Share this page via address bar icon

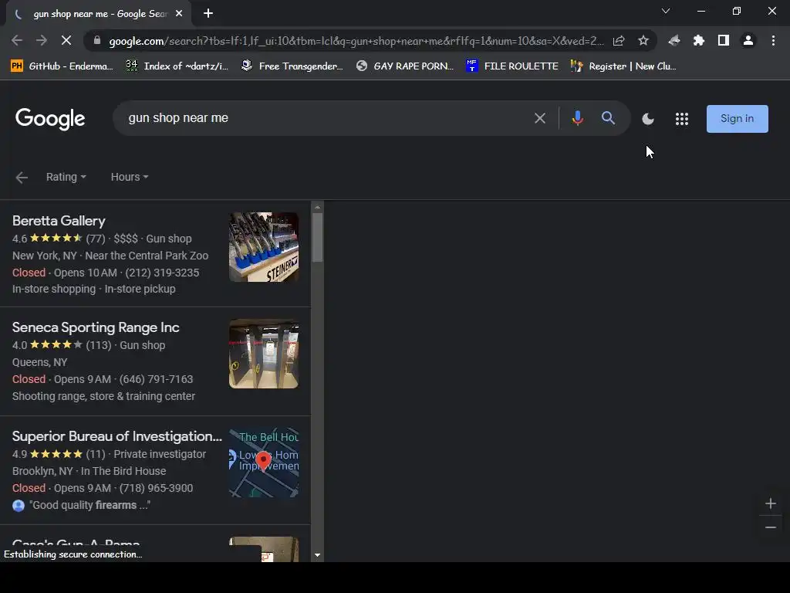(x=619, y=41)
